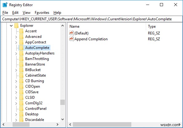This screenshot has width=183, height=128.
Task: Select the BamThrottling key label
Action: tap(37, 59)
